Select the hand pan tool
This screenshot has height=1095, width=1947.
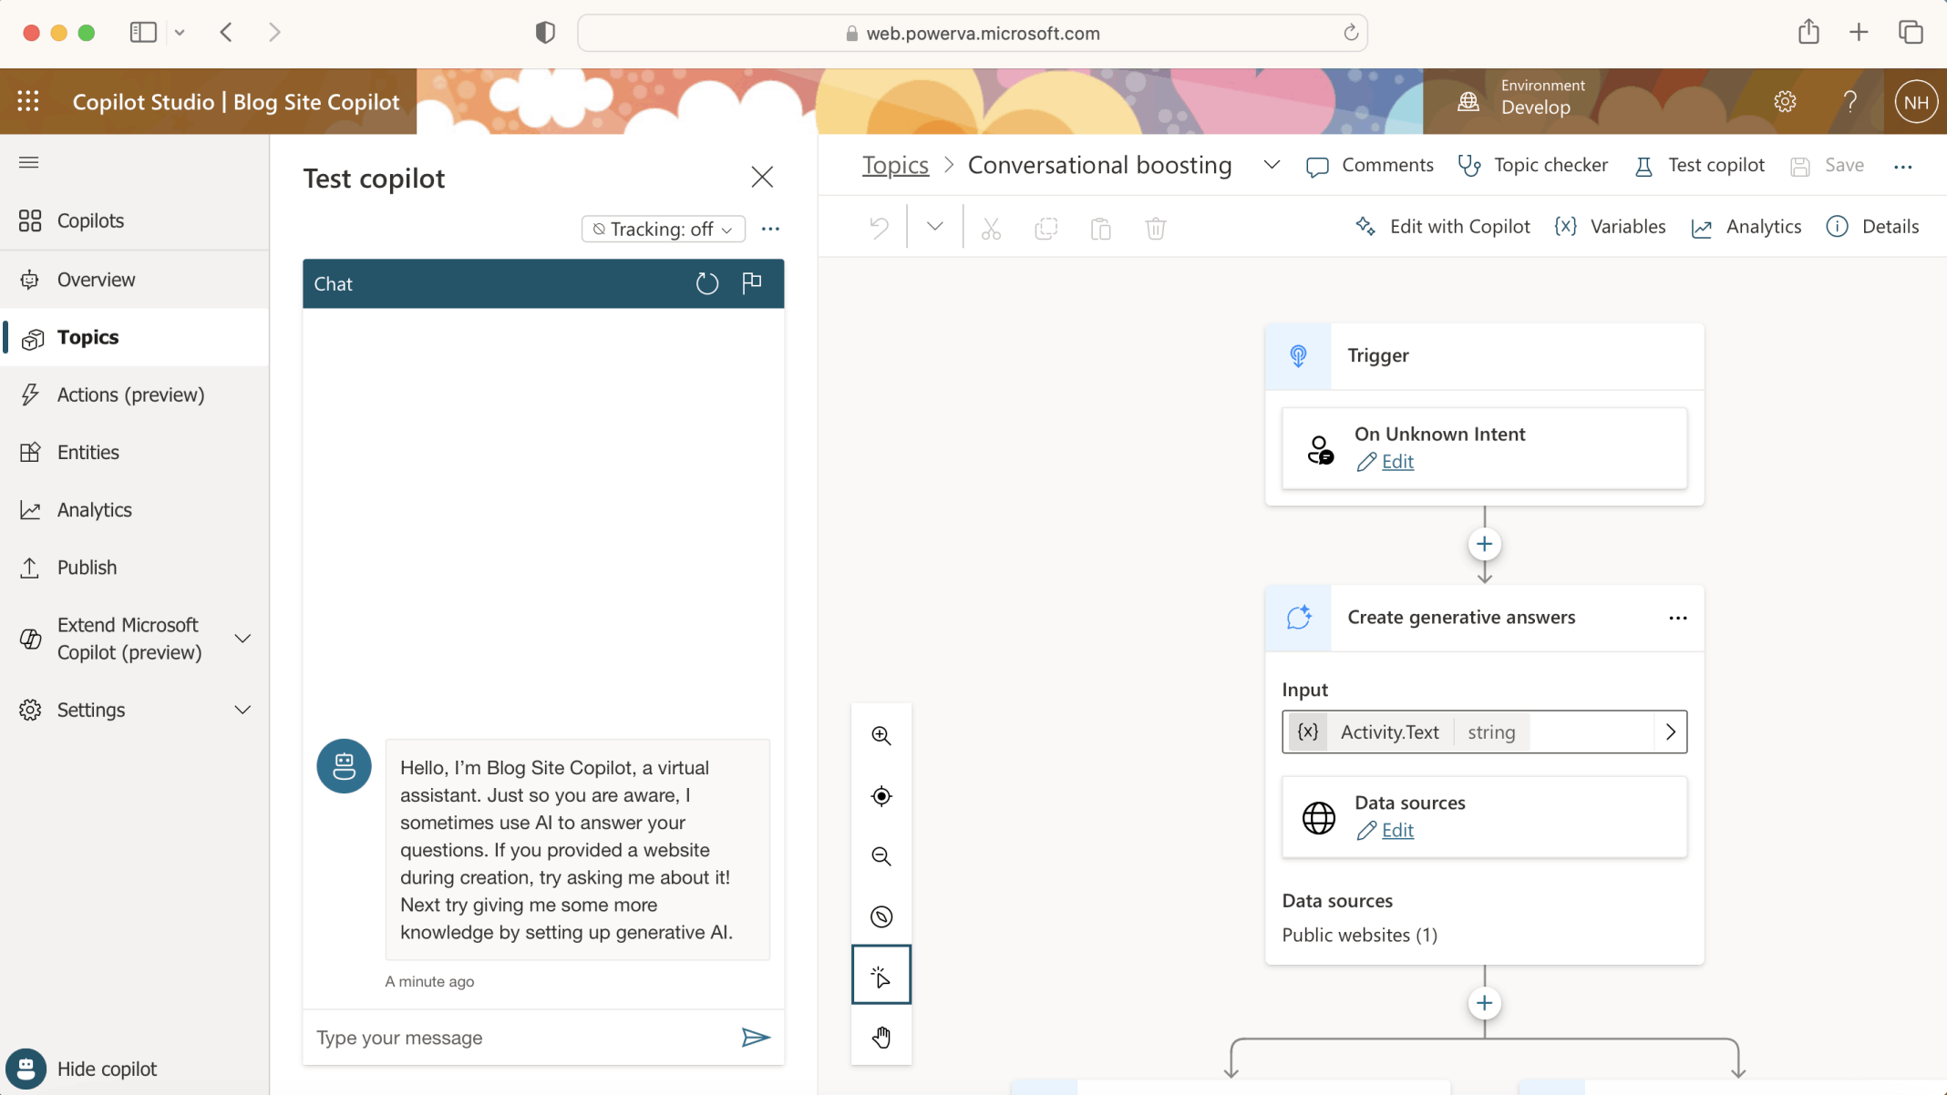(881, 1037)
